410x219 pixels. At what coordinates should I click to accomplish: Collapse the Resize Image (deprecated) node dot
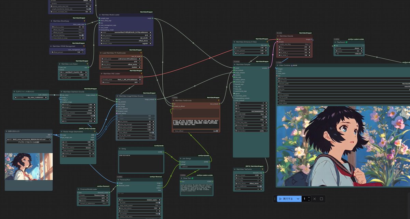62,131
